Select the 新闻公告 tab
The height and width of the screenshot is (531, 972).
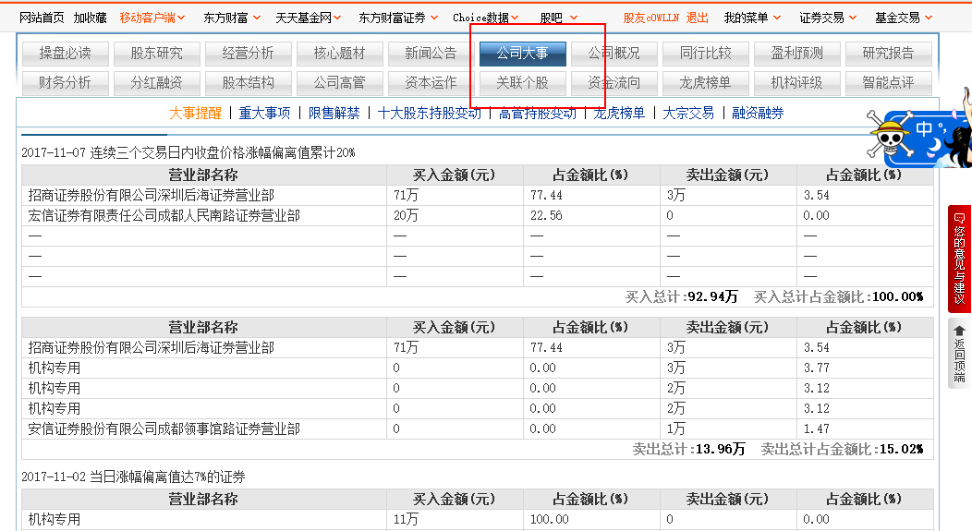[431, 54]
